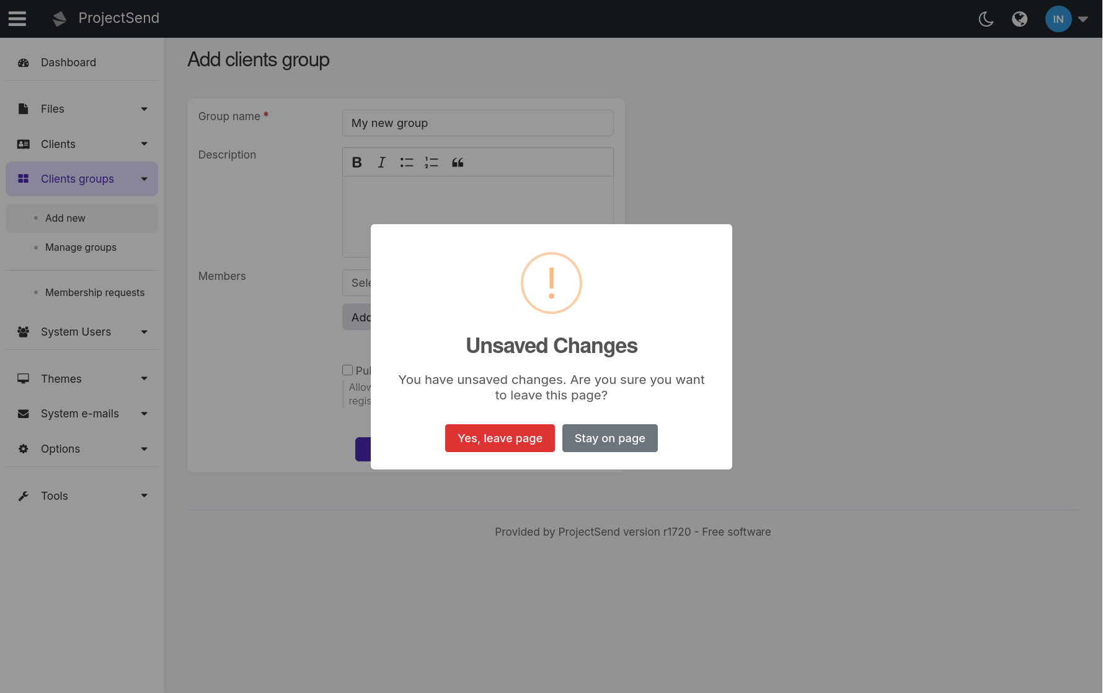Open the sidebar hamburger menu
The width and height of the screenshot is (1103, 693).
pos(17,18)
